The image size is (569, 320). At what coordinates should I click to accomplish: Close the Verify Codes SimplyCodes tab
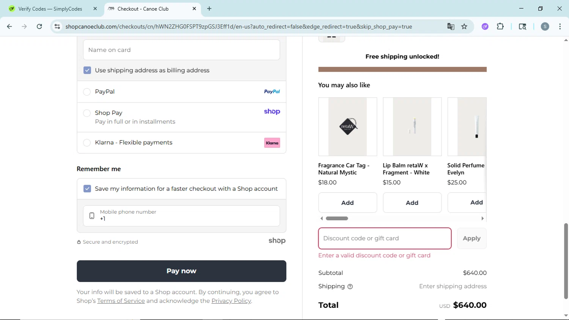(95, 9)
